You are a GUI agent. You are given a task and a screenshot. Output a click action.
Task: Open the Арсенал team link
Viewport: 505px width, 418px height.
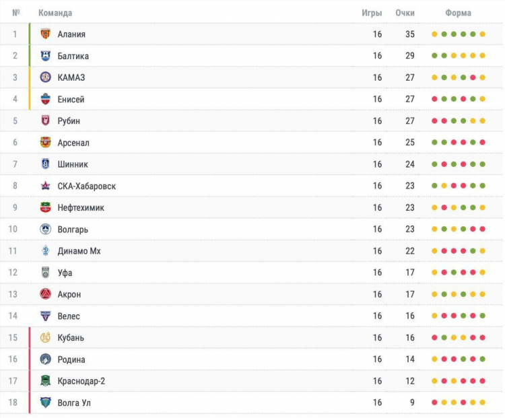click(73, 143)
